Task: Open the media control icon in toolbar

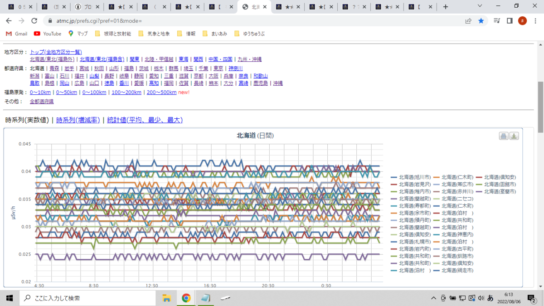Action: point(497,21)
